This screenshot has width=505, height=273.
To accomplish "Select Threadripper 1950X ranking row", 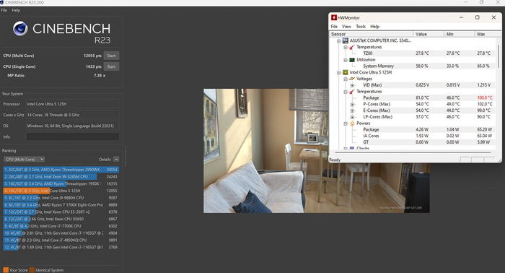I will click(61, 183).
